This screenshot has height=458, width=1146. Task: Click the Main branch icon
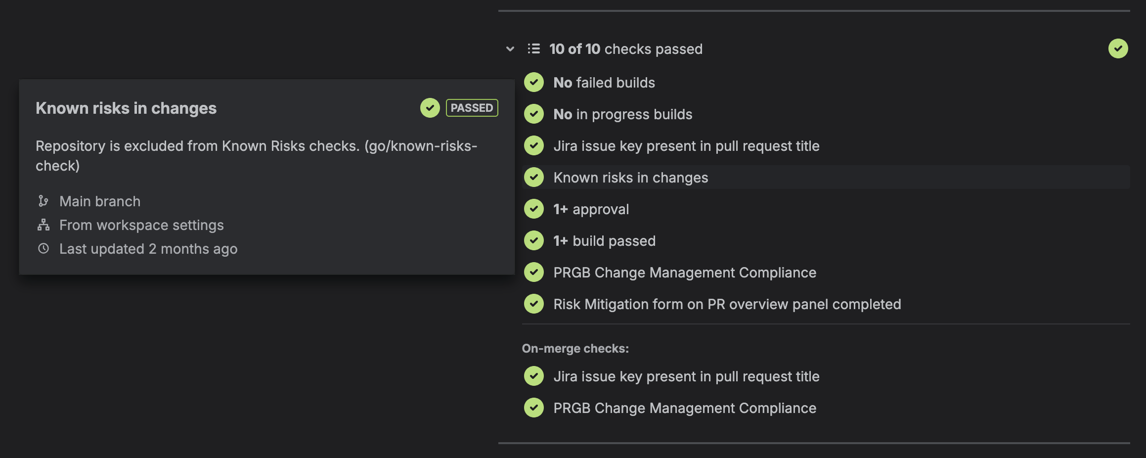pos(44,201)
